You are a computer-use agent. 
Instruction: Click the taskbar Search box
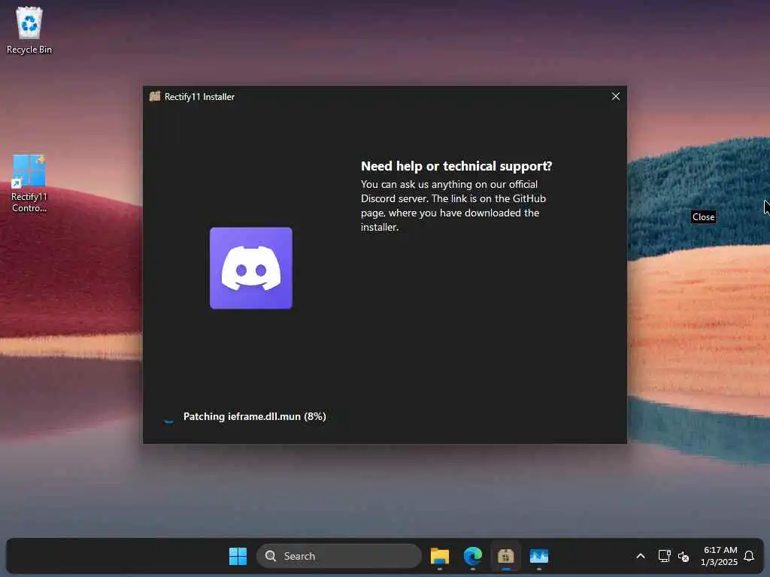tap(339, 556)
